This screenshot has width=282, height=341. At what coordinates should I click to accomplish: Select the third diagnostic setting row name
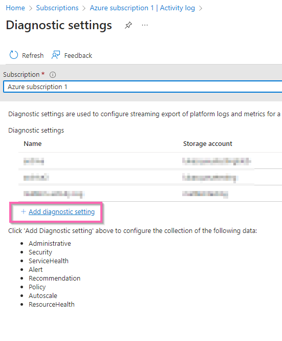point(54,194)
